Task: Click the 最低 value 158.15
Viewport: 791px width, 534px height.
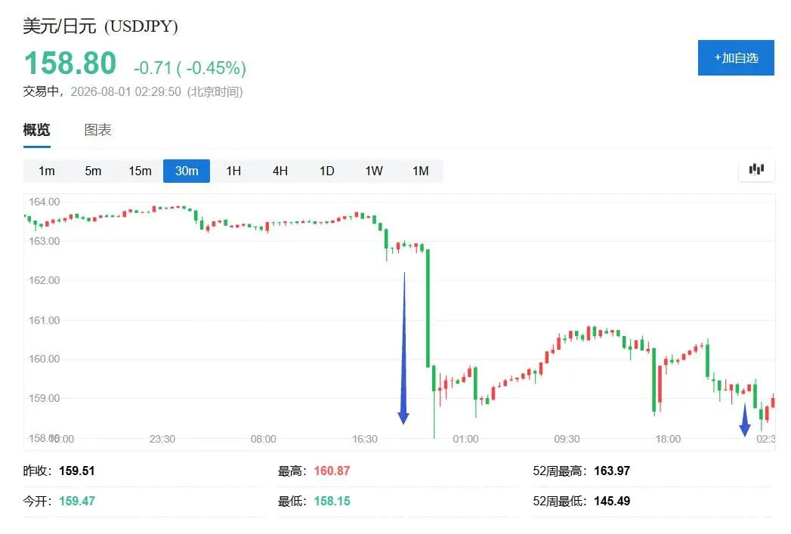Action: (332, 502)
